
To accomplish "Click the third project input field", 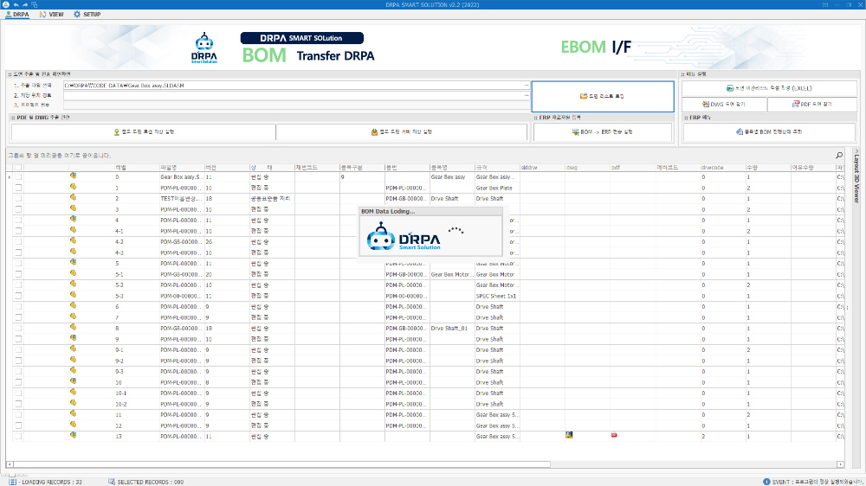I will pyautogui.click(x=296, y=105).
